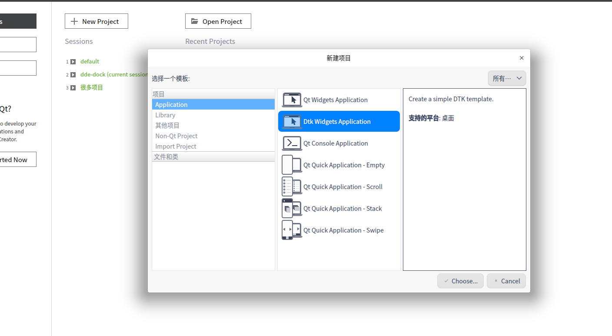The width and height of the screenshot is (612, 336).
Task: Click the 文件和类 group header
Action: (x=213, y=156)
